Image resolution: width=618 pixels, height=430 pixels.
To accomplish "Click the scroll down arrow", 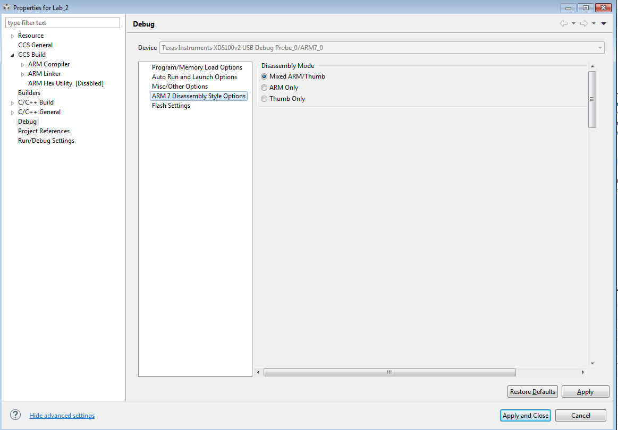I will tap(592, 364).
